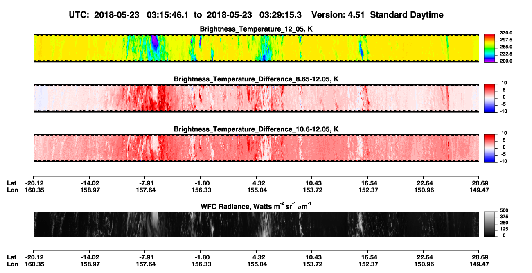Click the 265.0 color bar tick label

coord(506,47)
